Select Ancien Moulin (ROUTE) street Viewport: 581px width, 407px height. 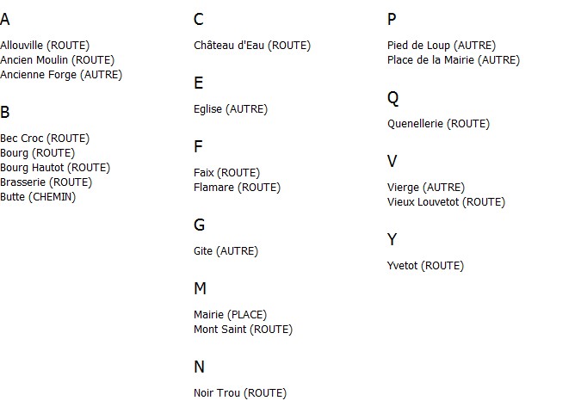[58, 60]
